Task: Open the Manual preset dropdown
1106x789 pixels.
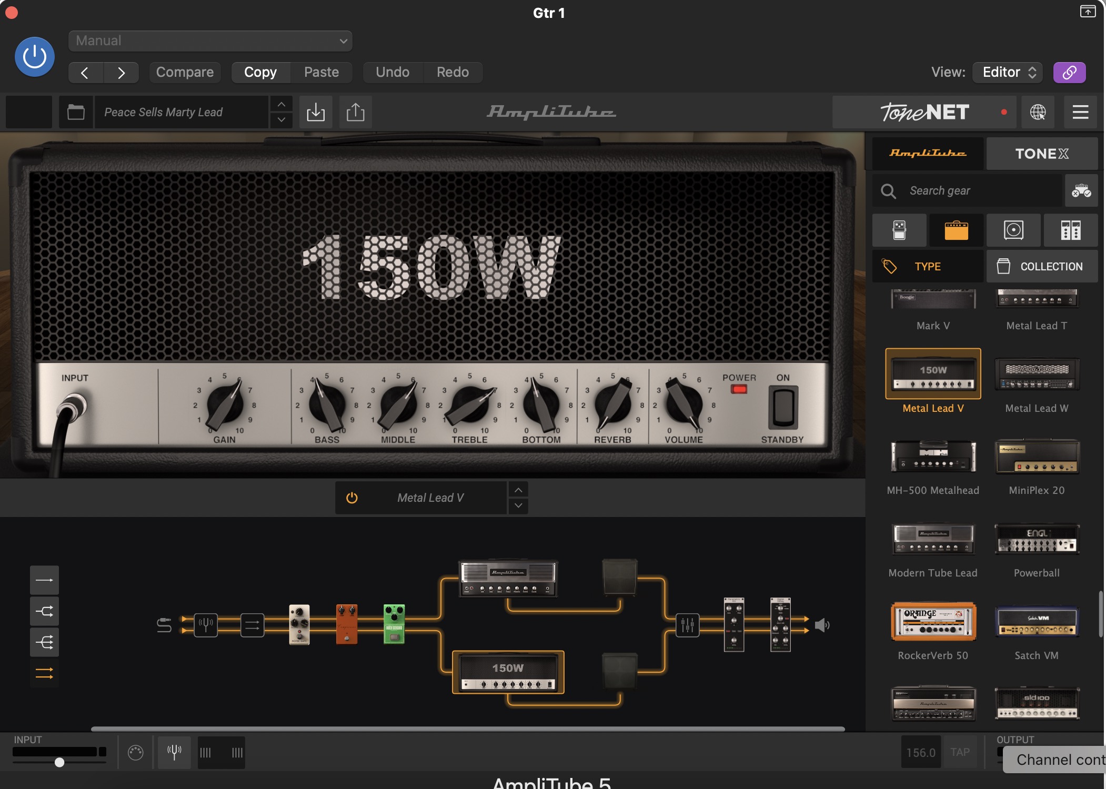Action: [210, 41]
